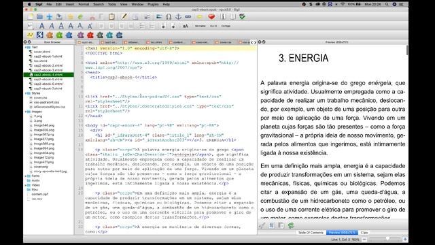Screen dimensions: 435x245
Task: Click the red heart Donate icon
Action: point(211,16)
